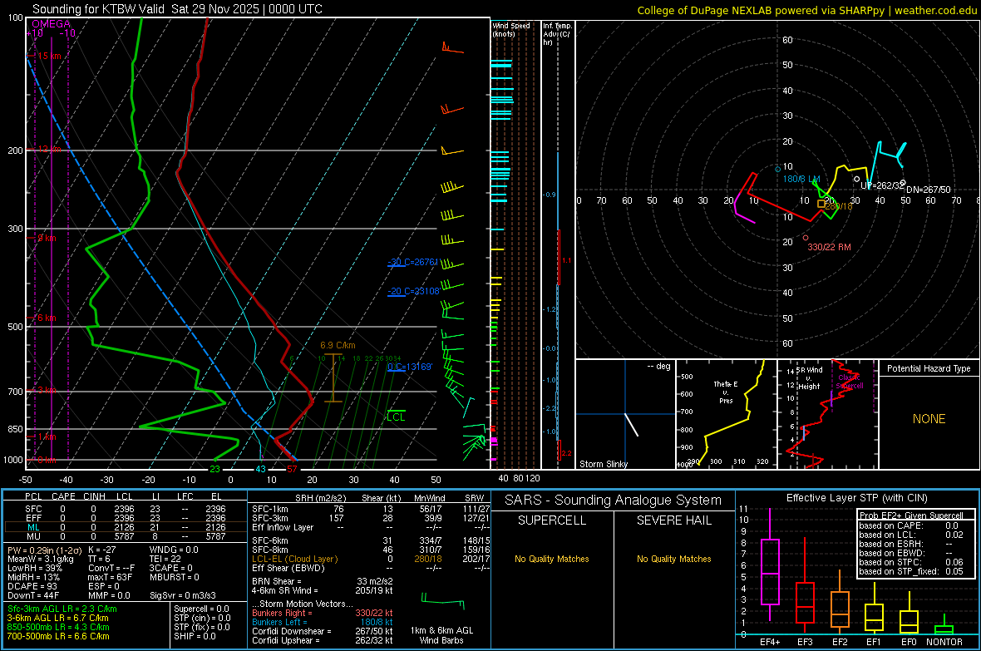The width and height of the screenshot is (981, 651).
Task: Click the 'NONE' hazard type value
Action: pos(929,419)
